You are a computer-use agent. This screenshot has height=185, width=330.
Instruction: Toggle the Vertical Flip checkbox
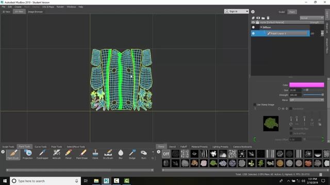[x=291, y=134]
